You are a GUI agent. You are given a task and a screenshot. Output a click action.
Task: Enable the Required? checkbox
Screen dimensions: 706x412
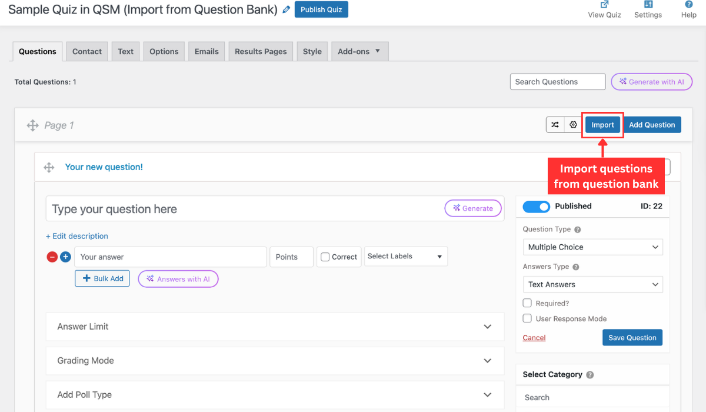coord(527,303)
